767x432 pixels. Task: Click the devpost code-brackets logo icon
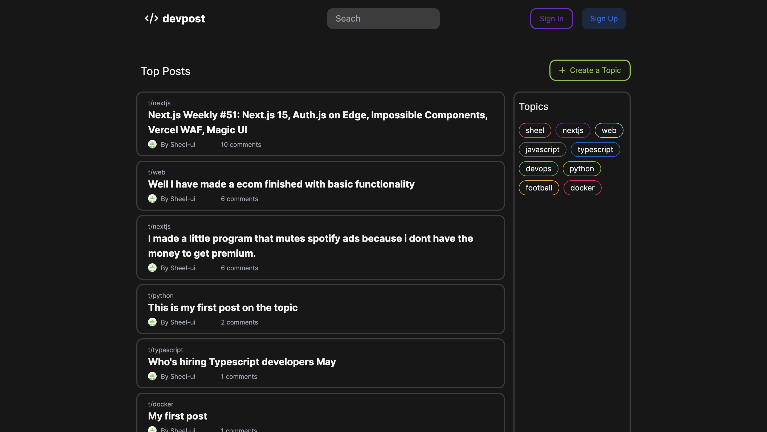click(151, 18)
